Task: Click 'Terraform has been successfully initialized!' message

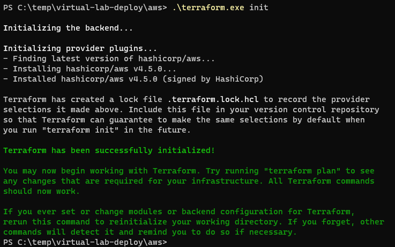Action: pos(109,150)
